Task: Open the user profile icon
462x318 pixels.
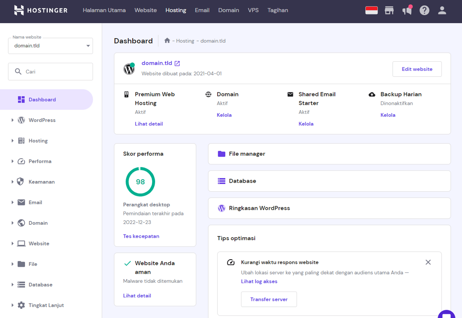Action: point(442,11)
